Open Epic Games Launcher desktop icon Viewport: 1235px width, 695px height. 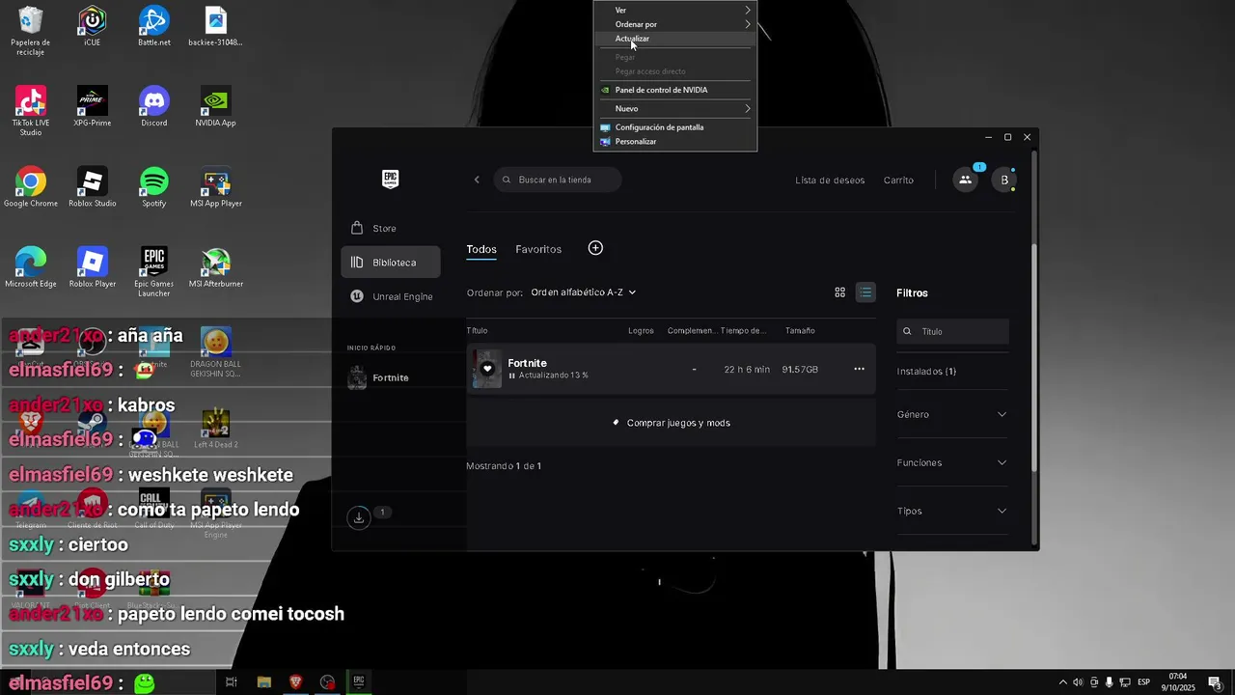click(x=154, y=272)
